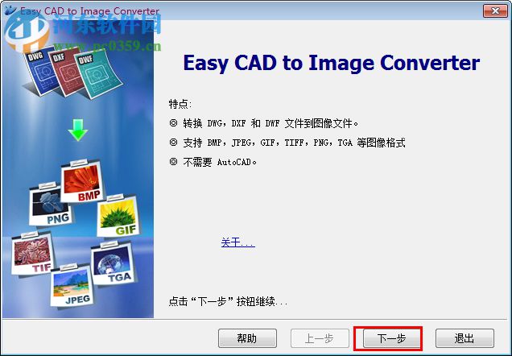This screenshot has width=512, height=356.
Task: Click the TGA image thumbnail
Action: pos(114,263)
